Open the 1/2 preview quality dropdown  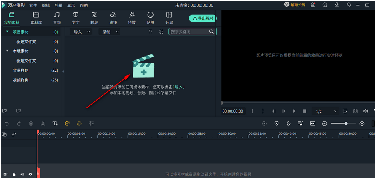326,111
